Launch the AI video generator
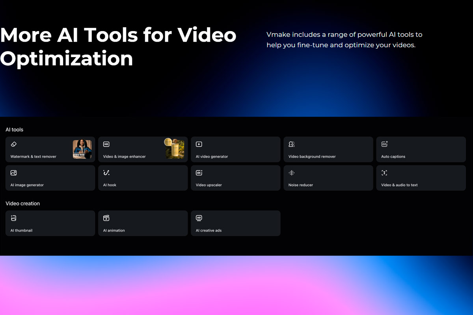The image size is (473, 315). tap(236, 149)
